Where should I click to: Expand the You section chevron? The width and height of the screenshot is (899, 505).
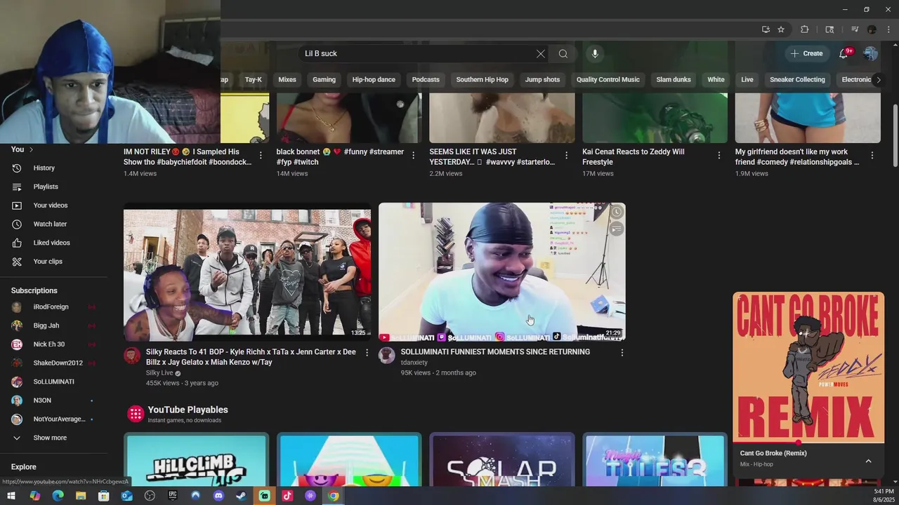click(31, 149)
